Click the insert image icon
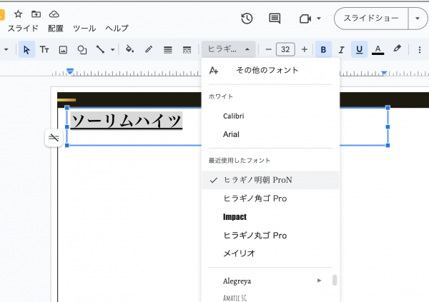The width and height of the screenshot is (429, 302). [x=63, y=49]
